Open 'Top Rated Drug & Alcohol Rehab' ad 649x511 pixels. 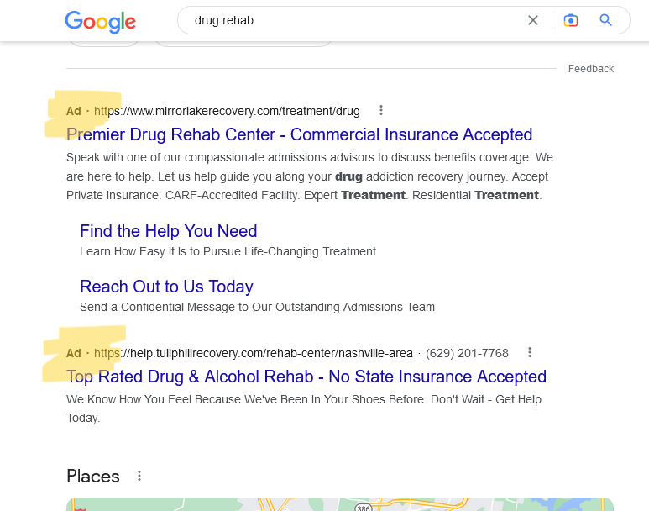pyautogui.click(x=306, y=377)
